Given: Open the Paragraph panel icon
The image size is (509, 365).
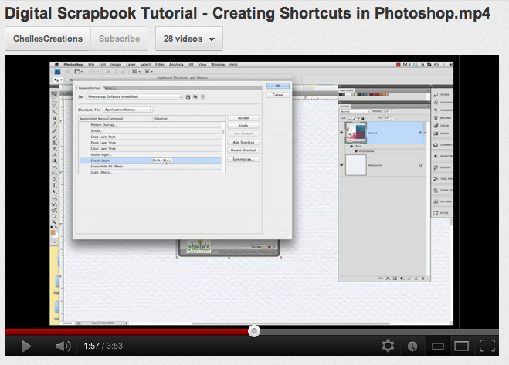Looking at the screenshot, I should point(436,110).
